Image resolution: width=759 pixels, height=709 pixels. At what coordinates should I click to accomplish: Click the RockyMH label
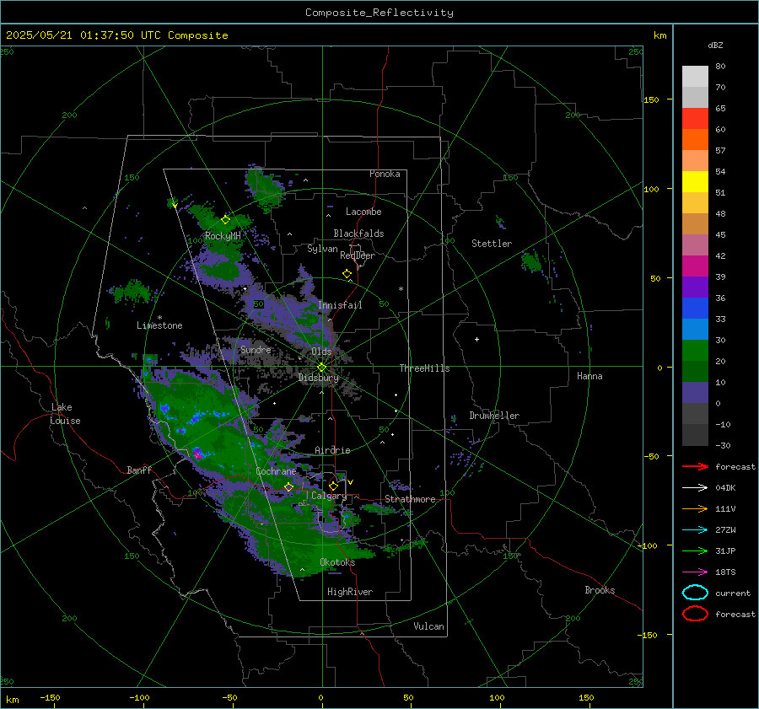pyautogui.click(x=223, y=236)
